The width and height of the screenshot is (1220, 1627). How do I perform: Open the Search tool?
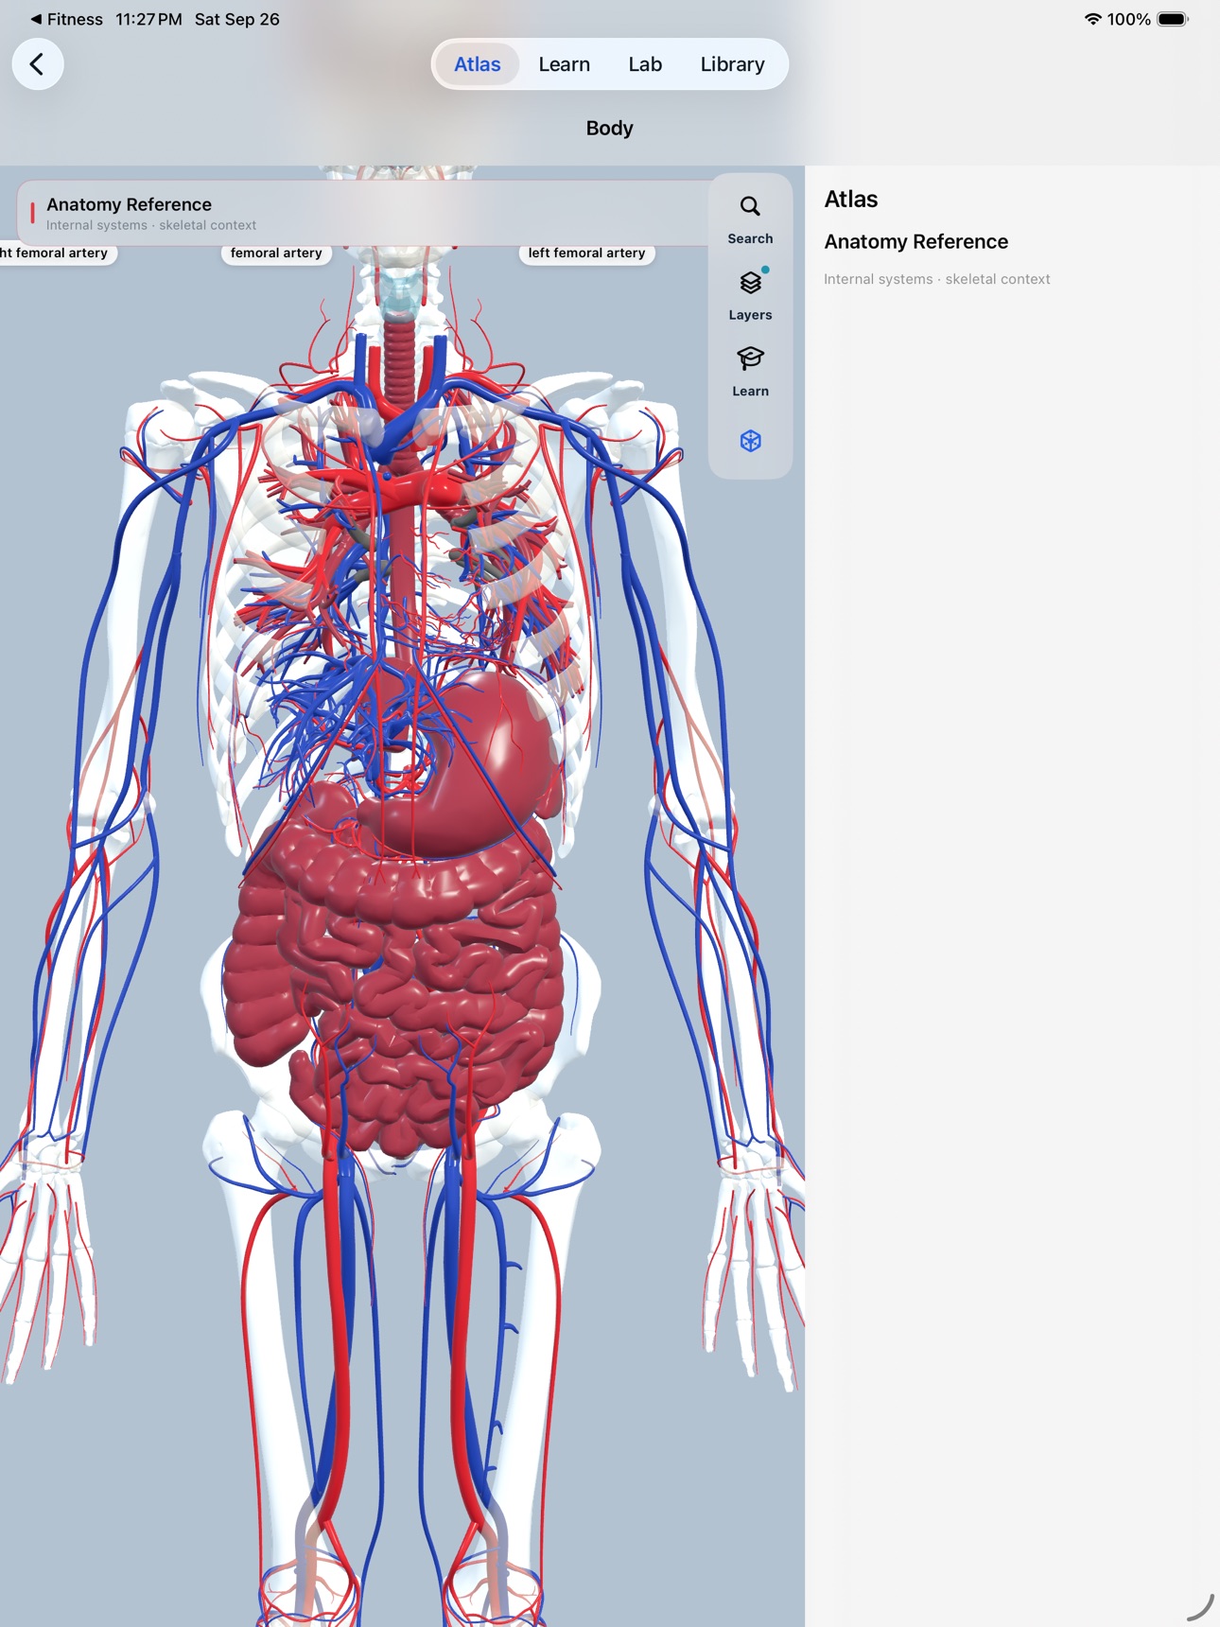tap(750, 219)
